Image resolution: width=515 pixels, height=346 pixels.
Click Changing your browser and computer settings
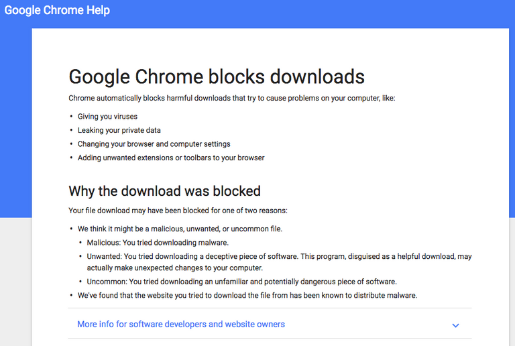(154, 144)
